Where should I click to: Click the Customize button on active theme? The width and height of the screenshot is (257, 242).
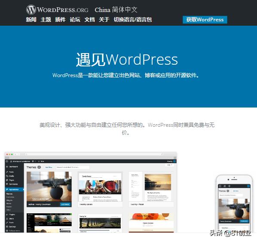(65, 204)
